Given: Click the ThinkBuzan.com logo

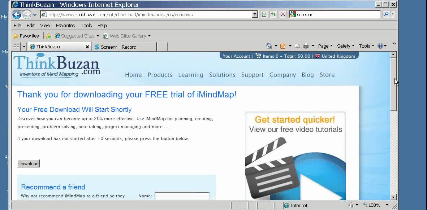Looking at the screenshot, I should [57, 66].
